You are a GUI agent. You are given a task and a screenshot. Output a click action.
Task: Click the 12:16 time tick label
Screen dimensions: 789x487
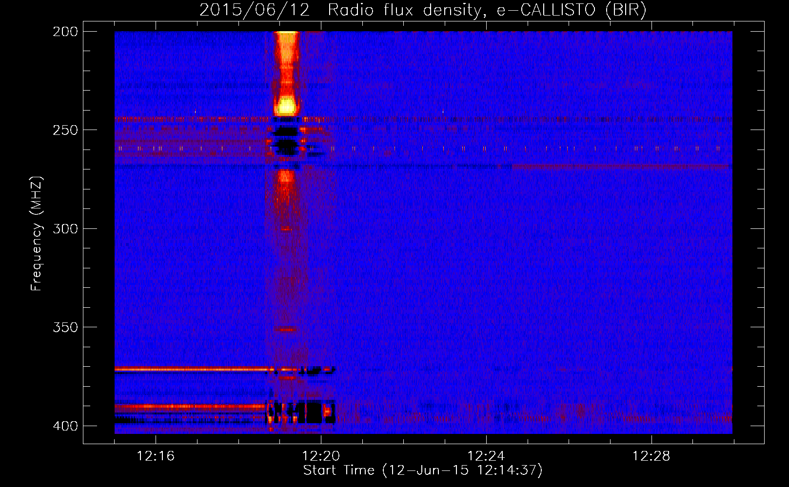[156, 456]
